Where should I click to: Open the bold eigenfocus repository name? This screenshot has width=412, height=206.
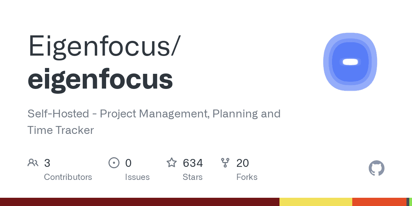(100, 79)
